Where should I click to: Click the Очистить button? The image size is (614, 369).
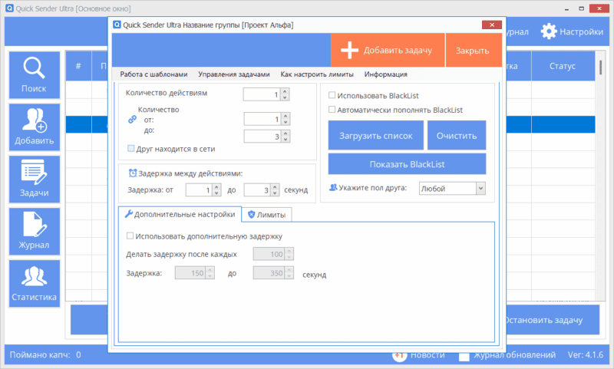tap(457, 135)
